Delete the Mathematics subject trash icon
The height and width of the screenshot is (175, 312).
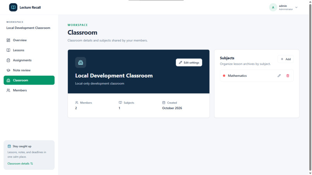pos(288,76)
